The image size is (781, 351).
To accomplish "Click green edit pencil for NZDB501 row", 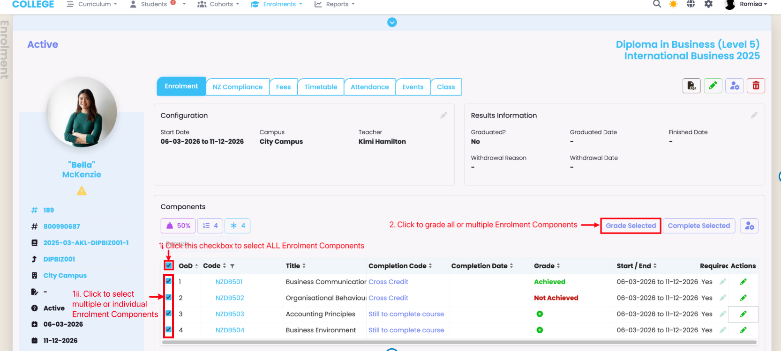I will click(x=743, y=282).
